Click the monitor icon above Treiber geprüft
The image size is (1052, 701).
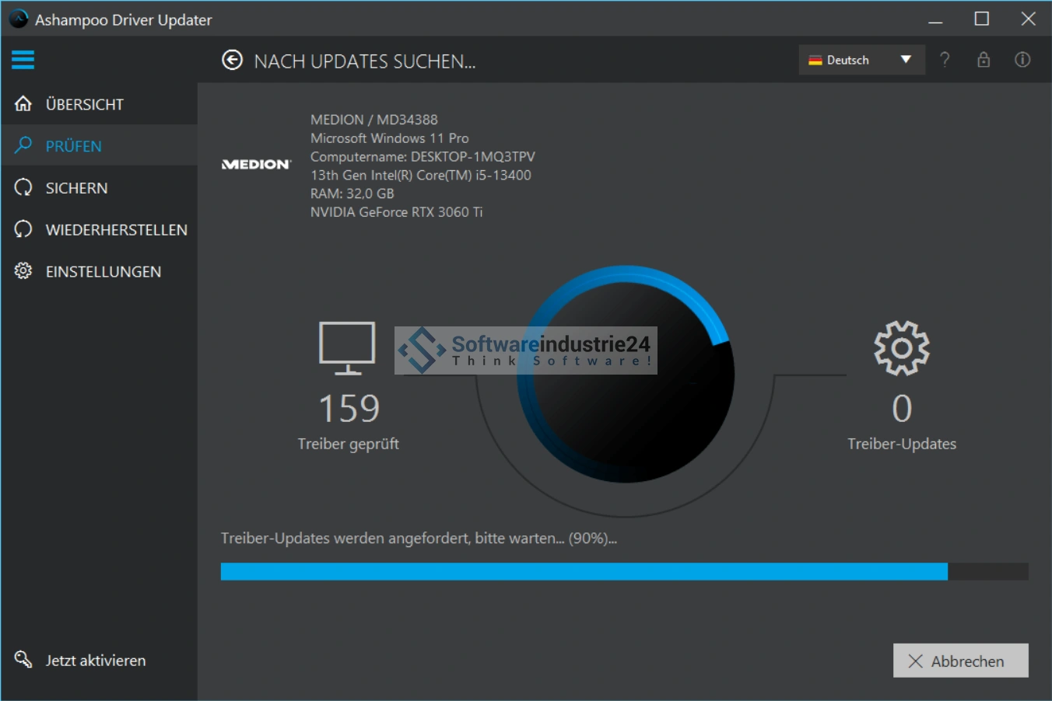(x=347, y=347)
